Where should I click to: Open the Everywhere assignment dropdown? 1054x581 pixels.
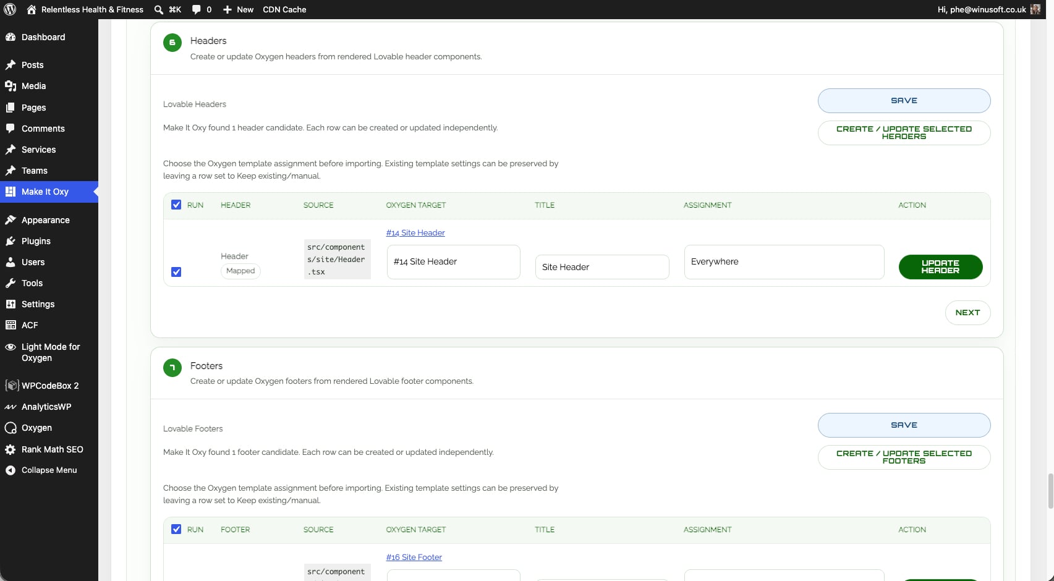coord(784,262)
